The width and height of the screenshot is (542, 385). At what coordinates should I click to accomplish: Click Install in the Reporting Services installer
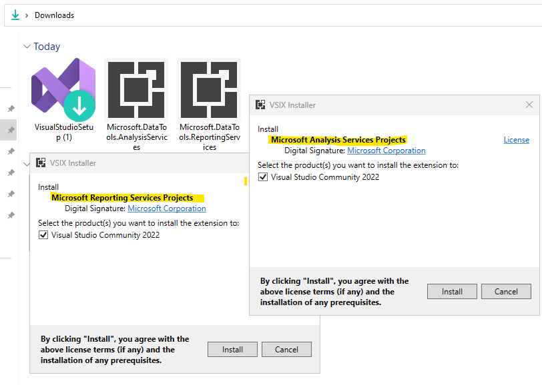pos(232,350)
